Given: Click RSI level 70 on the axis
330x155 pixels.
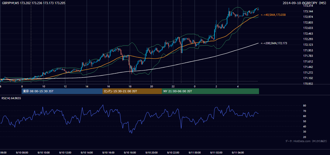Looking at the screenshot, I should [x=304, y=111].
